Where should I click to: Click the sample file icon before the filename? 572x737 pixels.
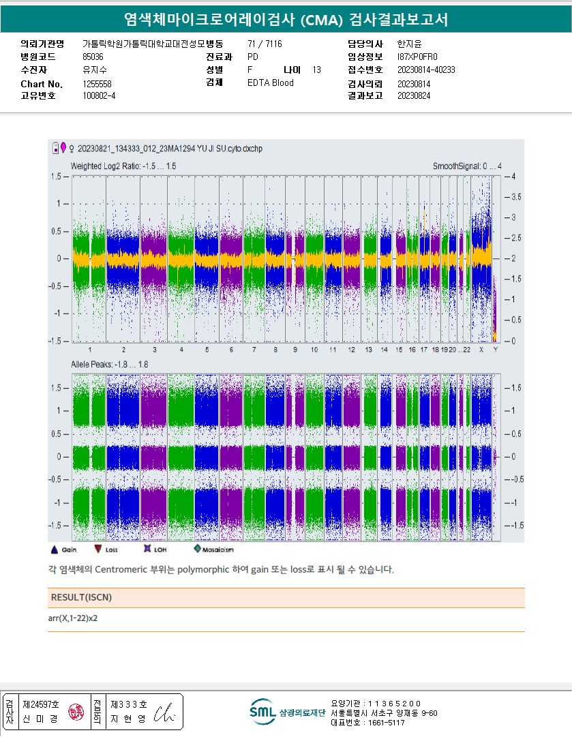56,147
